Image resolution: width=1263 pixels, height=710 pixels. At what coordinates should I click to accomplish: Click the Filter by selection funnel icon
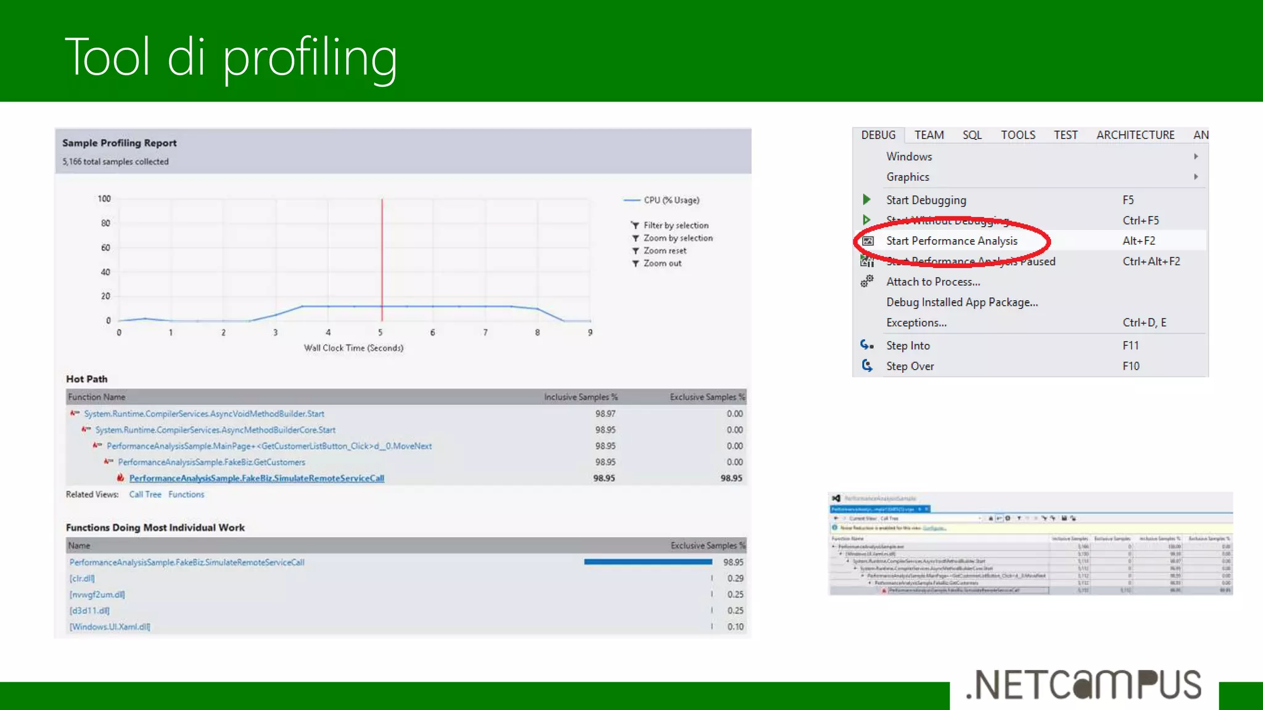[635, 226]
